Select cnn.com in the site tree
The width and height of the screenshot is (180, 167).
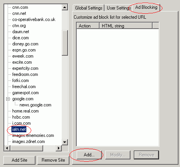[20, 7]
